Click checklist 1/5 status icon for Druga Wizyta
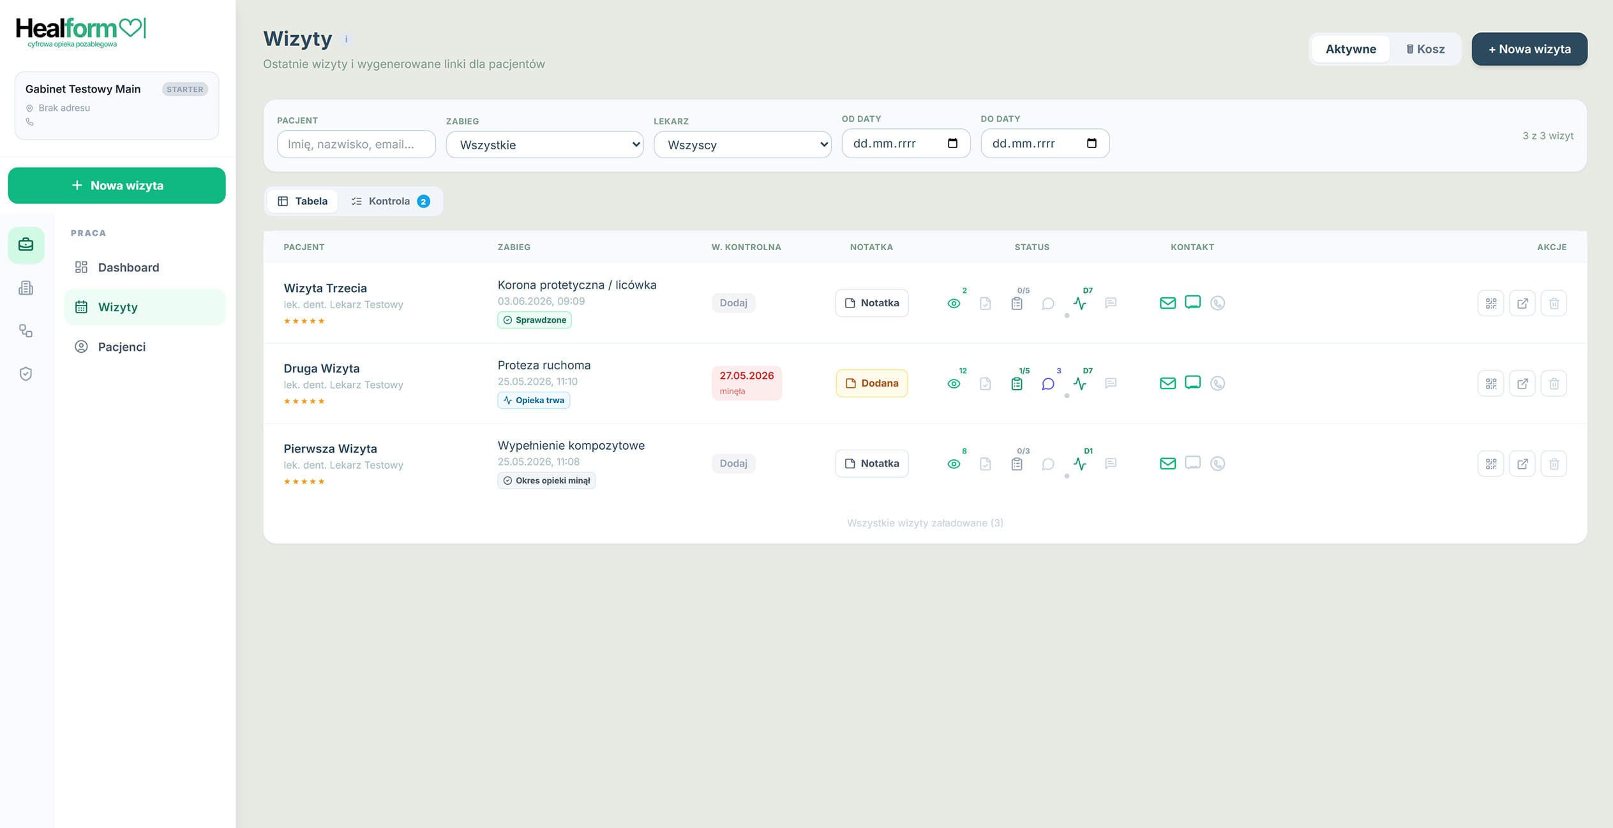1613x828 pixels. tap(1017, 383)
